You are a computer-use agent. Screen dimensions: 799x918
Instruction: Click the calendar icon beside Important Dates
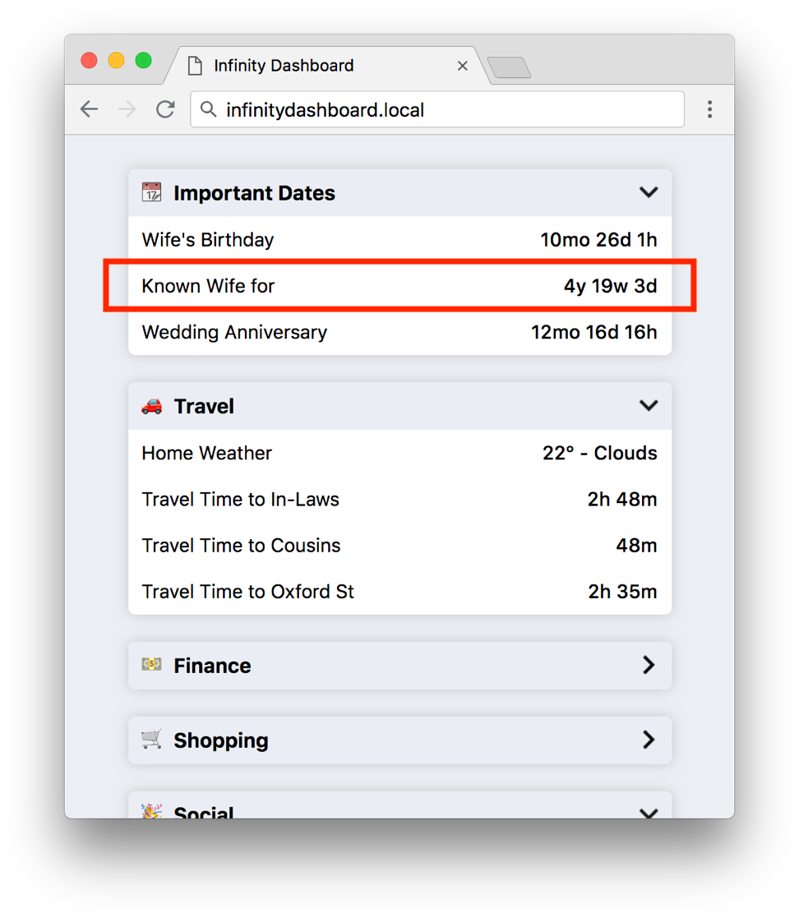(x=151, y=192)
